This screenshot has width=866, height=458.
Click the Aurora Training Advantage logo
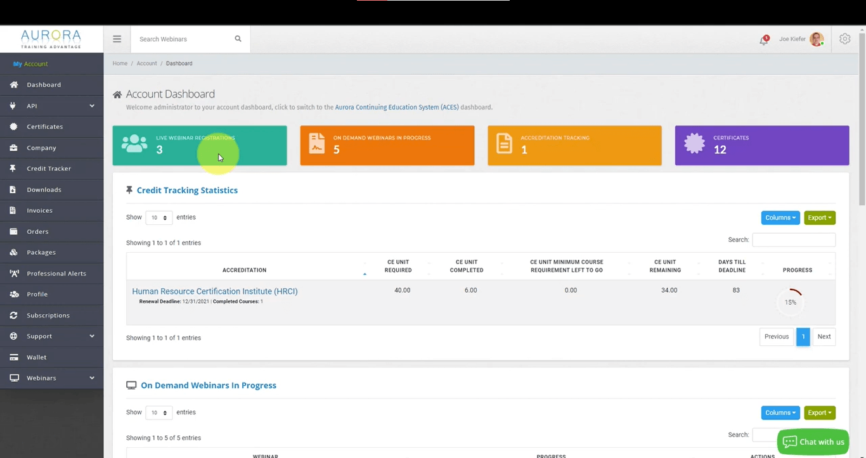click(x=51, y=39)
